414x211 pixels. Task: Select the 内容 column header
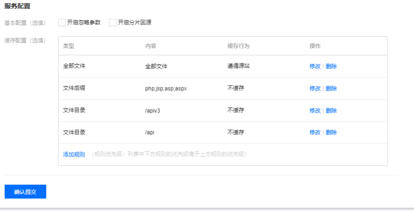coord(150,46)
